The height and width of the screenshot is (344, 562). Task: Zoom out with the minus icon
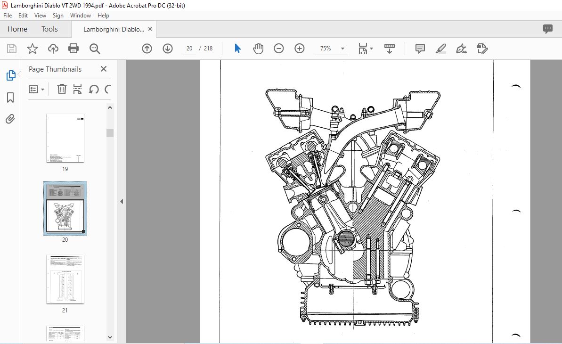(x=278, y=49)
